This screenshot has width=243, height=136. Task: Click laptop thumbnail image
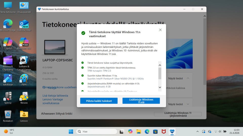tap(55, 47)
